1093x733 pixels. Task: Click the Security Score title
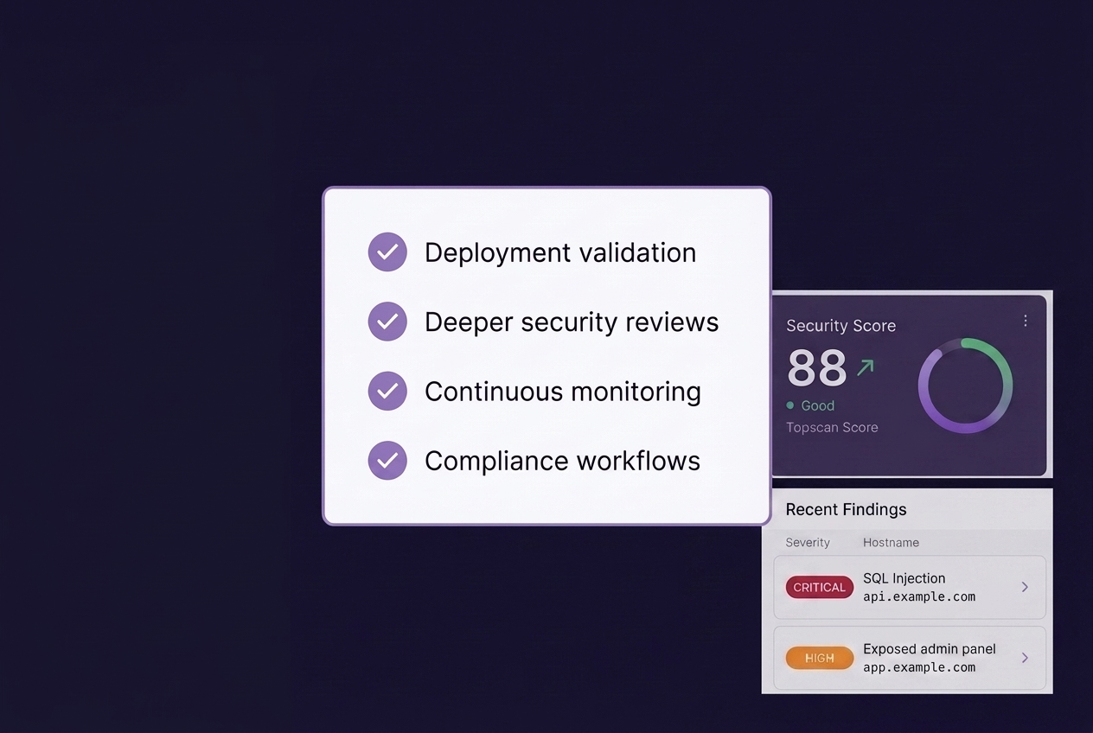(841, 326)
